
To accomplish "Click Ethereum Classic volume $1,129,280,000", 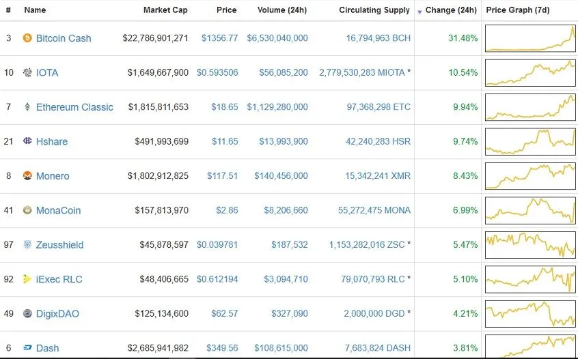I will click(x=277, y=106).
